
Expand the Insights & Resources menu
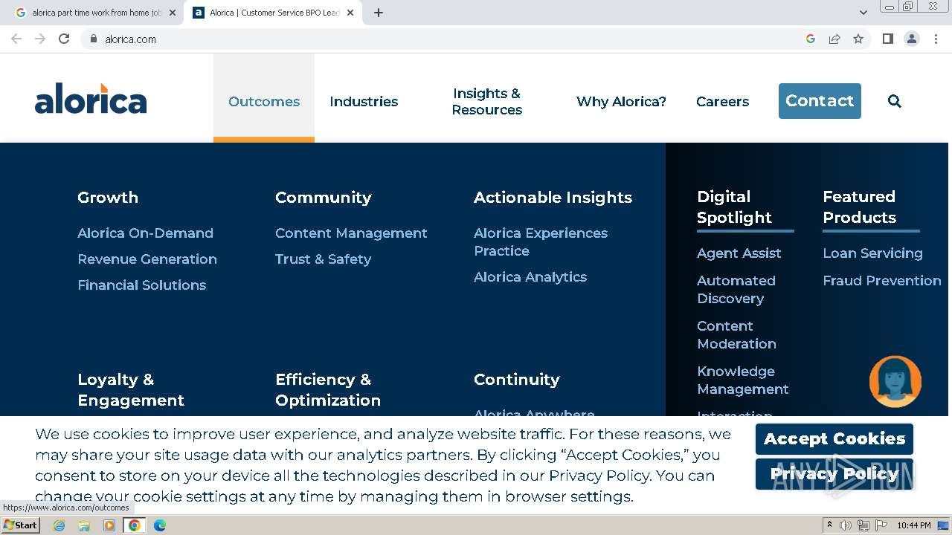(486, 102)
